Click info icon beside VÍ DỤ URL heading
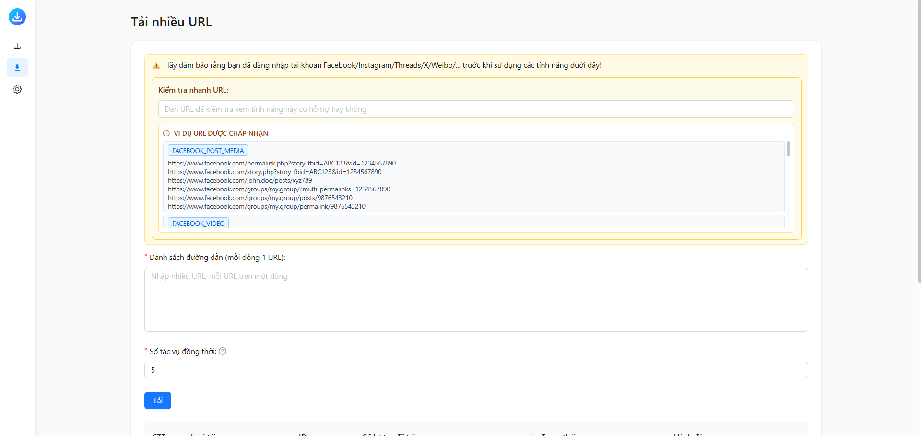Image resolution: width=921 pixels, height=436 pixels. [x=166, y=133]
